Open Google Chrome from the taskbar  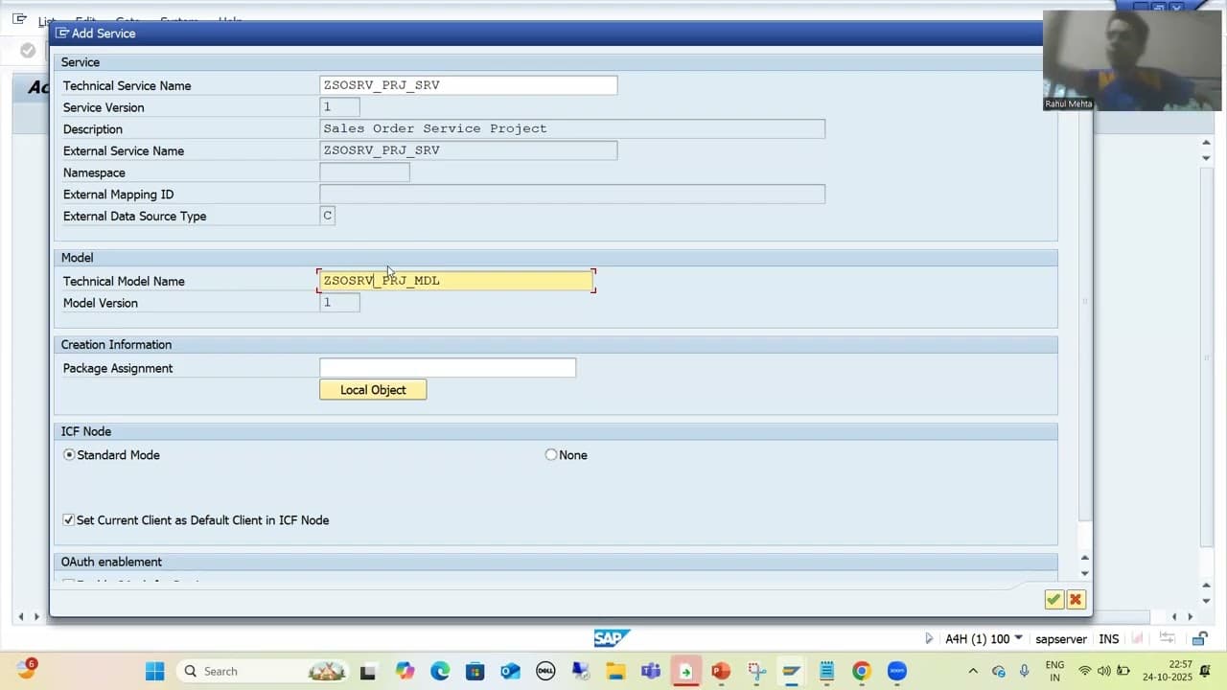(861, 671)
